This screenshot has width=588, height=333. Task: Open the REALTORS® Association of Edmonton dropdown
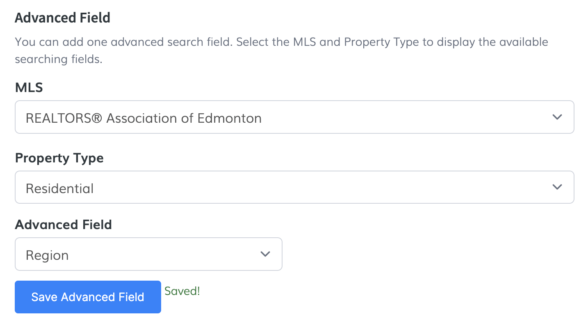(x=294, y=117)
